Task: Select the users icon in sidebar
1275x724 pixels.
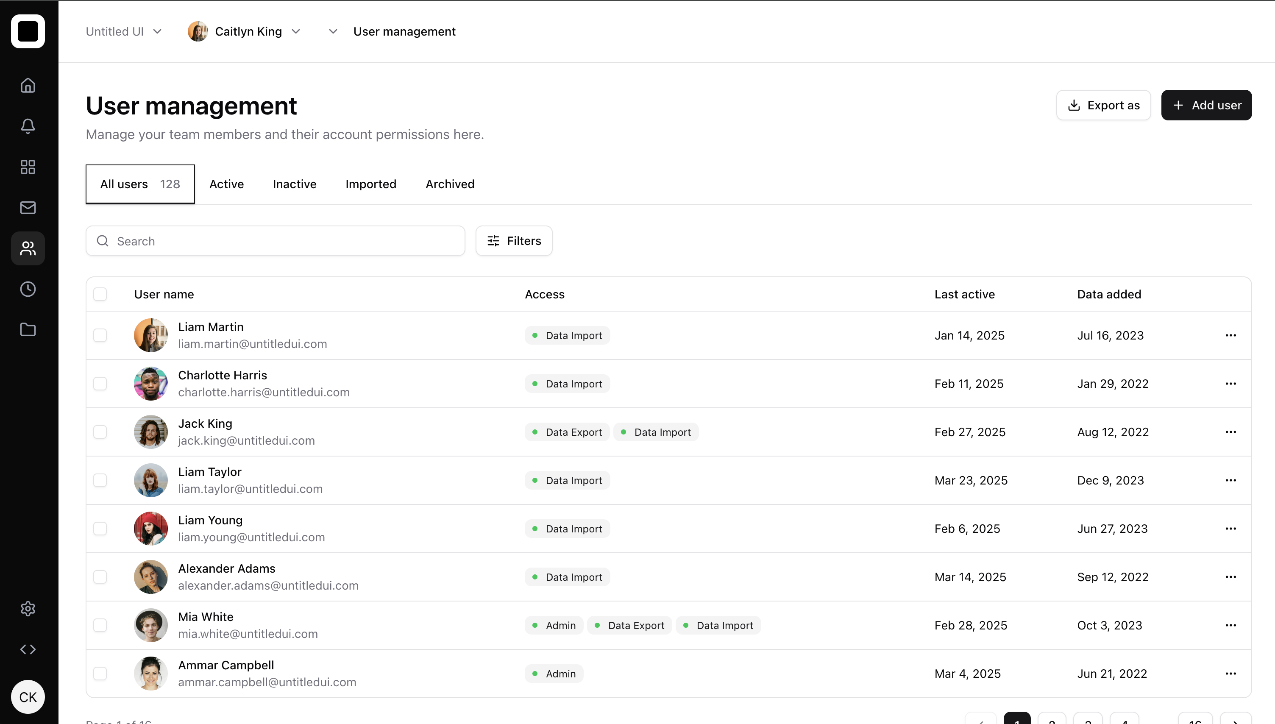Action: click(28, 248)
